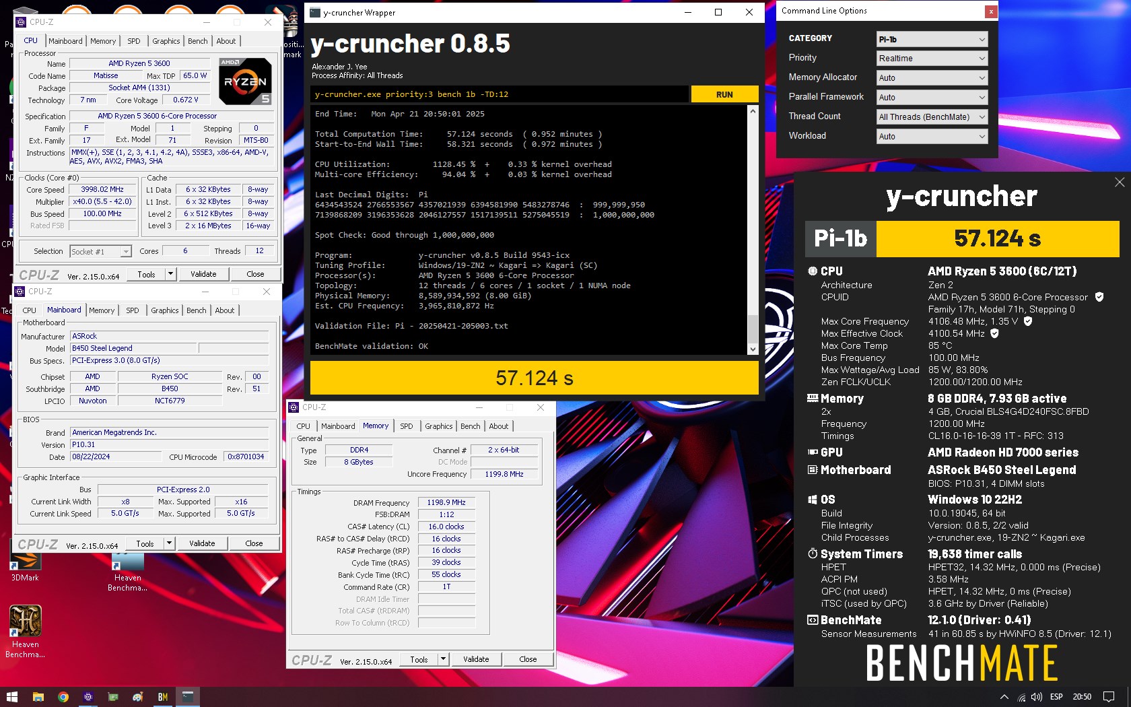Click the CPU-Z taskbar icon
Viewport: 1131px width, 707px height.
(88, 697)
